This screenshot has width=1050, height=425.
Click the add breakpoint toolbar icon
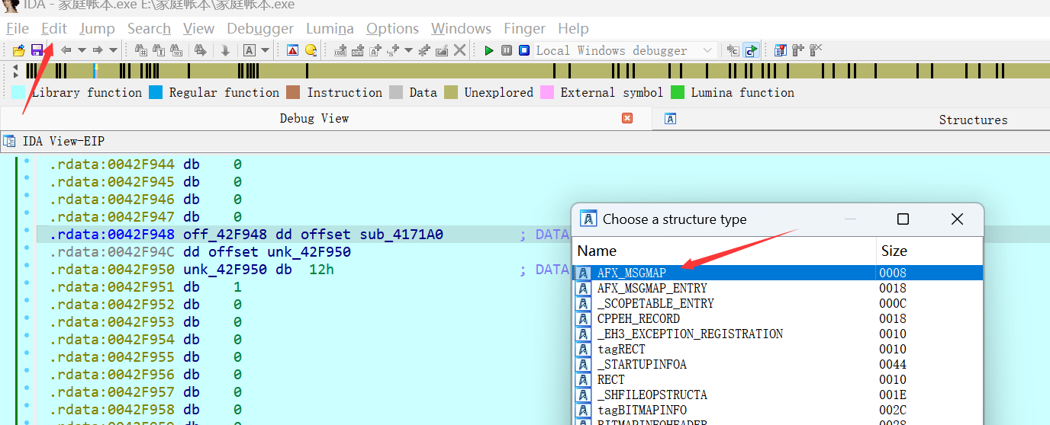click(x=798, y=50)
